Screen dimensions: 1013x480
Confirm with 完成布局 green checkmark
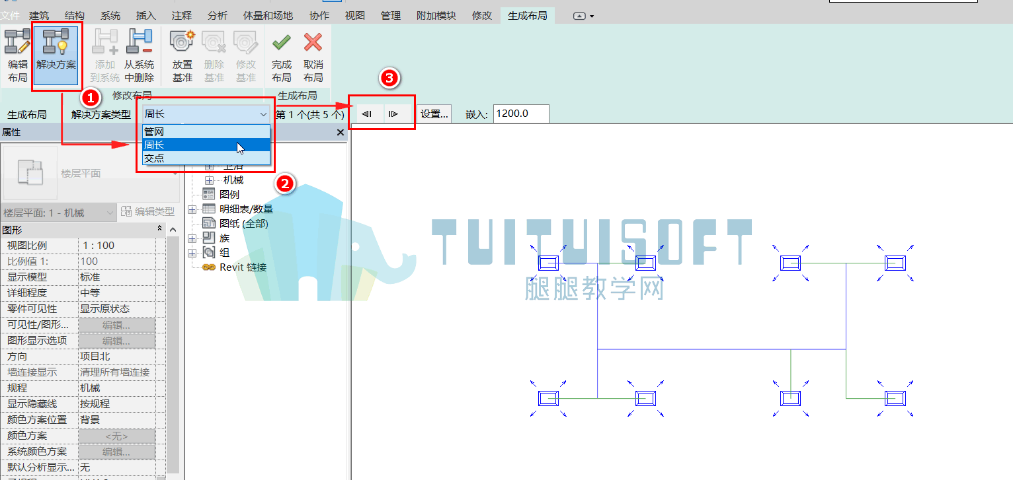point(282,56)
